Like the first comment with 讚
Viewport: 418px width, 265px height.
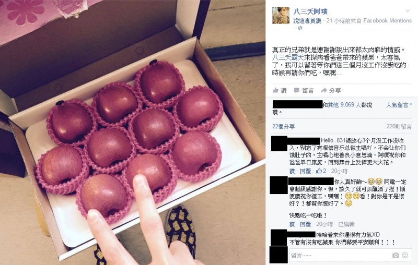click(292, 171)
